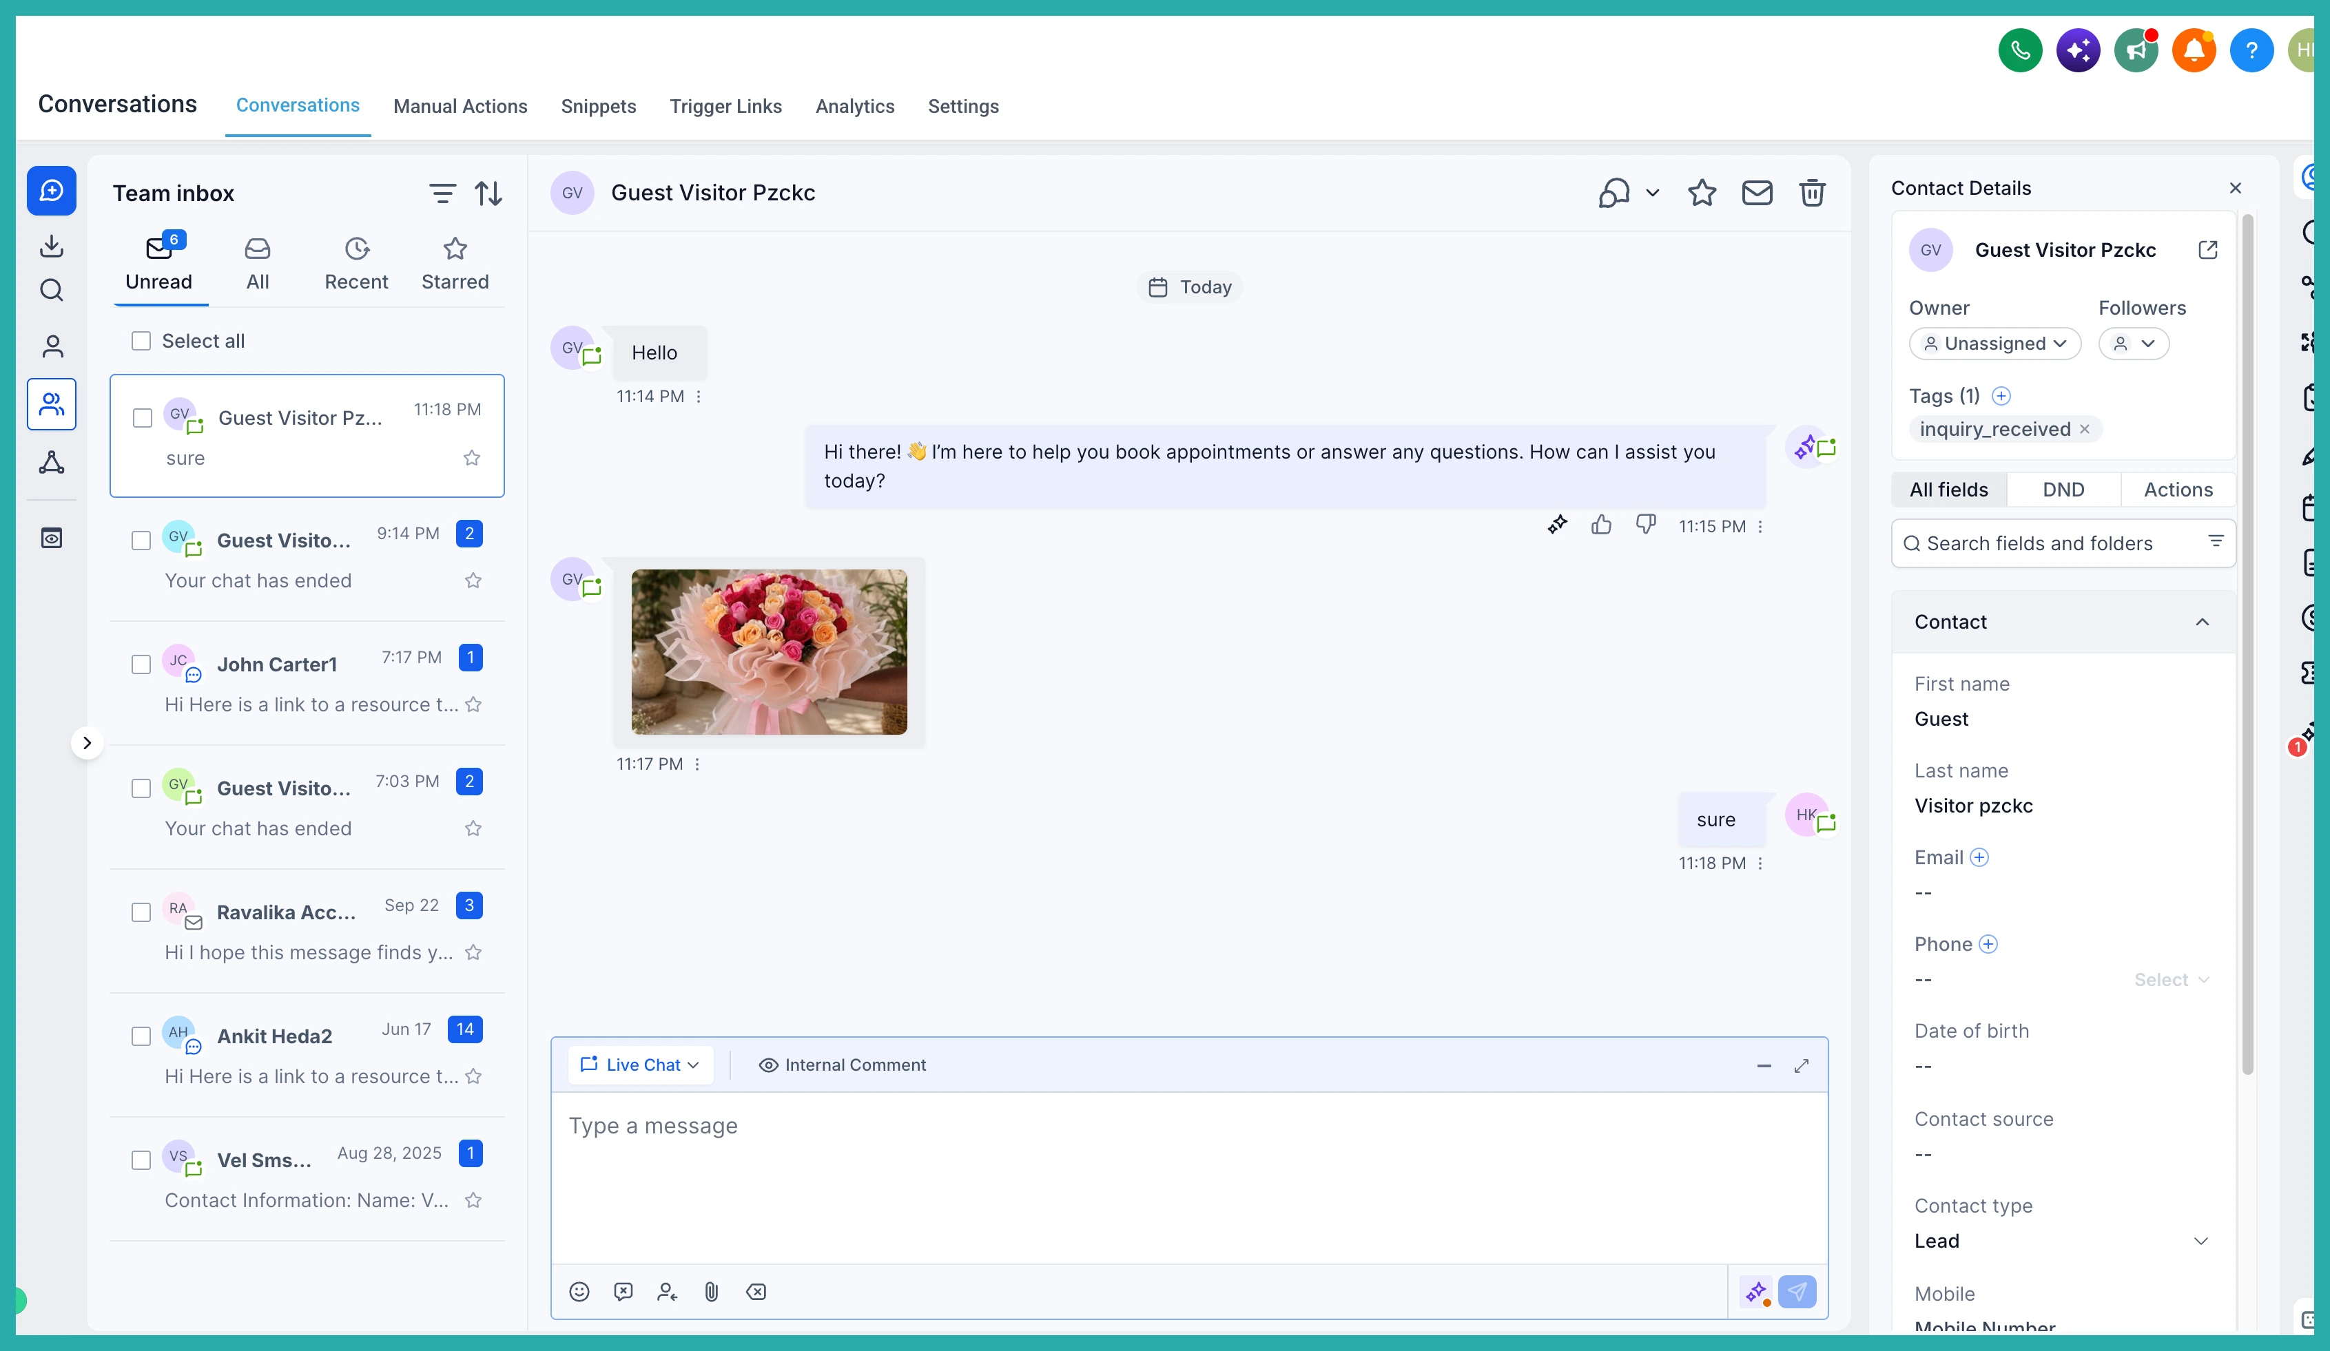Open the Team inbox filter icon

pos(442,193)
